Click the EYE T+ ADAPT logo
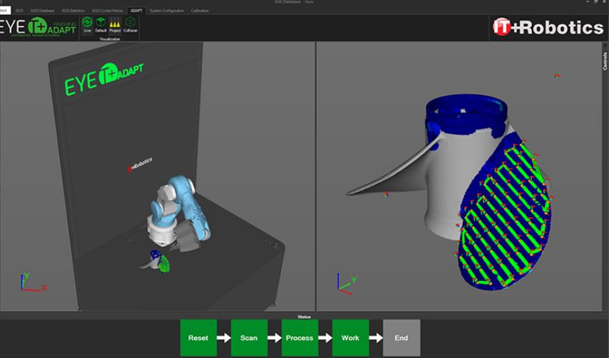609x358 pixels. pos(39,27)
